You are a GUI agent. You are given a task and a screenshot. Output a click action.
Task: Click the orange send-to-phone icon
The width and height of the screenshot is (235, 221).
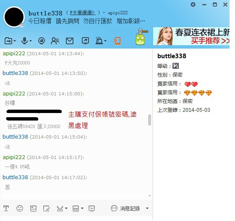coord(117,41)
